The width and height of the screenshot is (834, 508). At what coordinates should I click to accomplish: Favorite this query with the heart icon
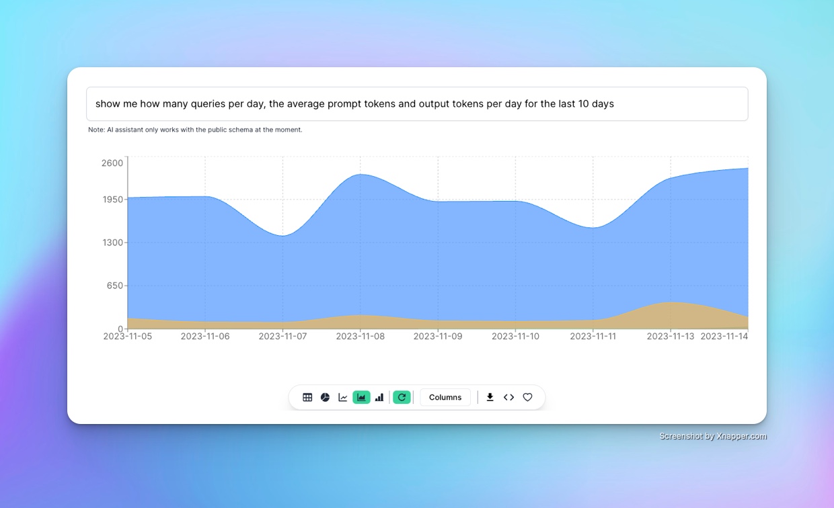[527, 397]
